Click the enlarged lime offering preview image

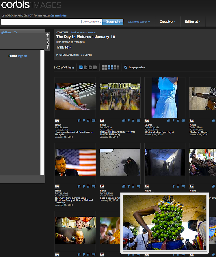164,222
